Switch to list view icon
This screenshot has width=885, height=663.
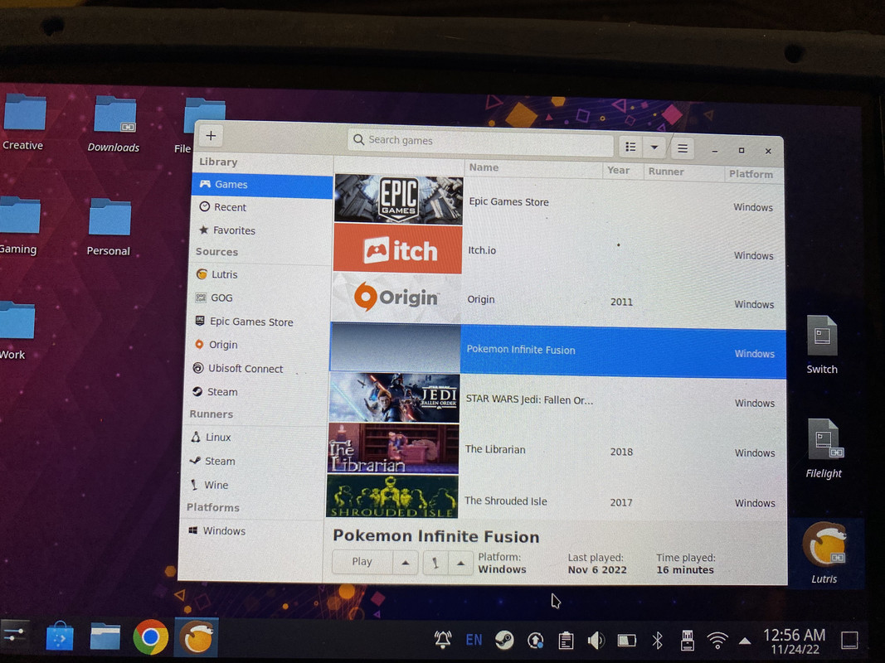pos(630,148)
